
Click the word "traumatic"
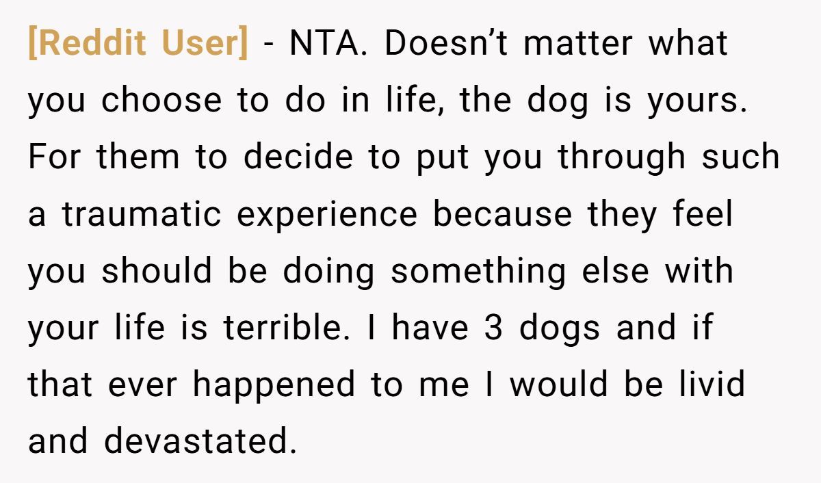[142, 214]
